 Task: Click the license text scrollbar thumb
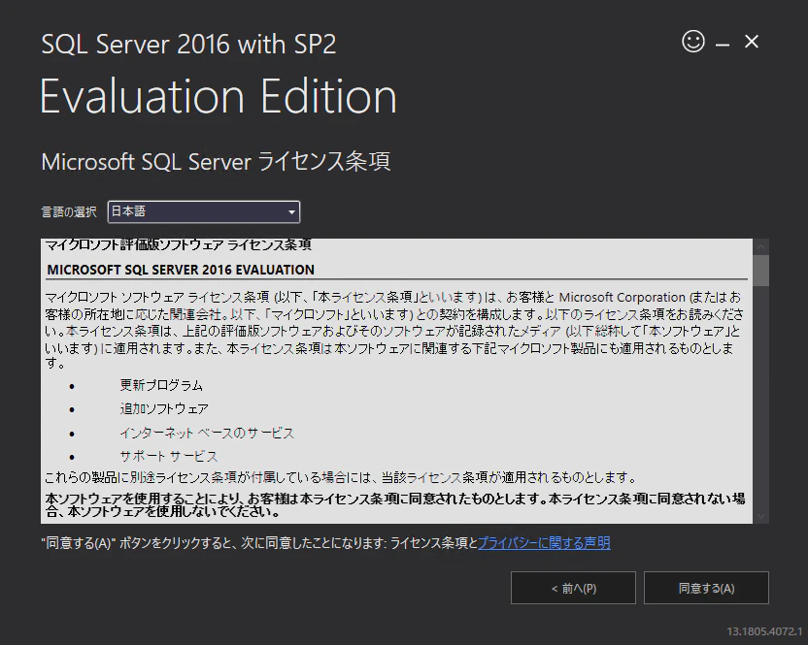tap(760, 270)
